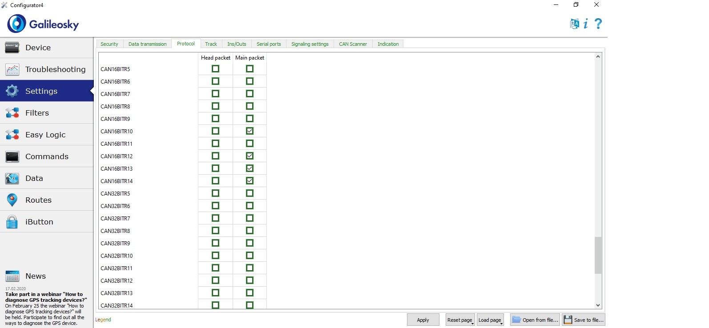
Task: Click the vertical scrollbar thumb
Action: click(x=598, y=255)
